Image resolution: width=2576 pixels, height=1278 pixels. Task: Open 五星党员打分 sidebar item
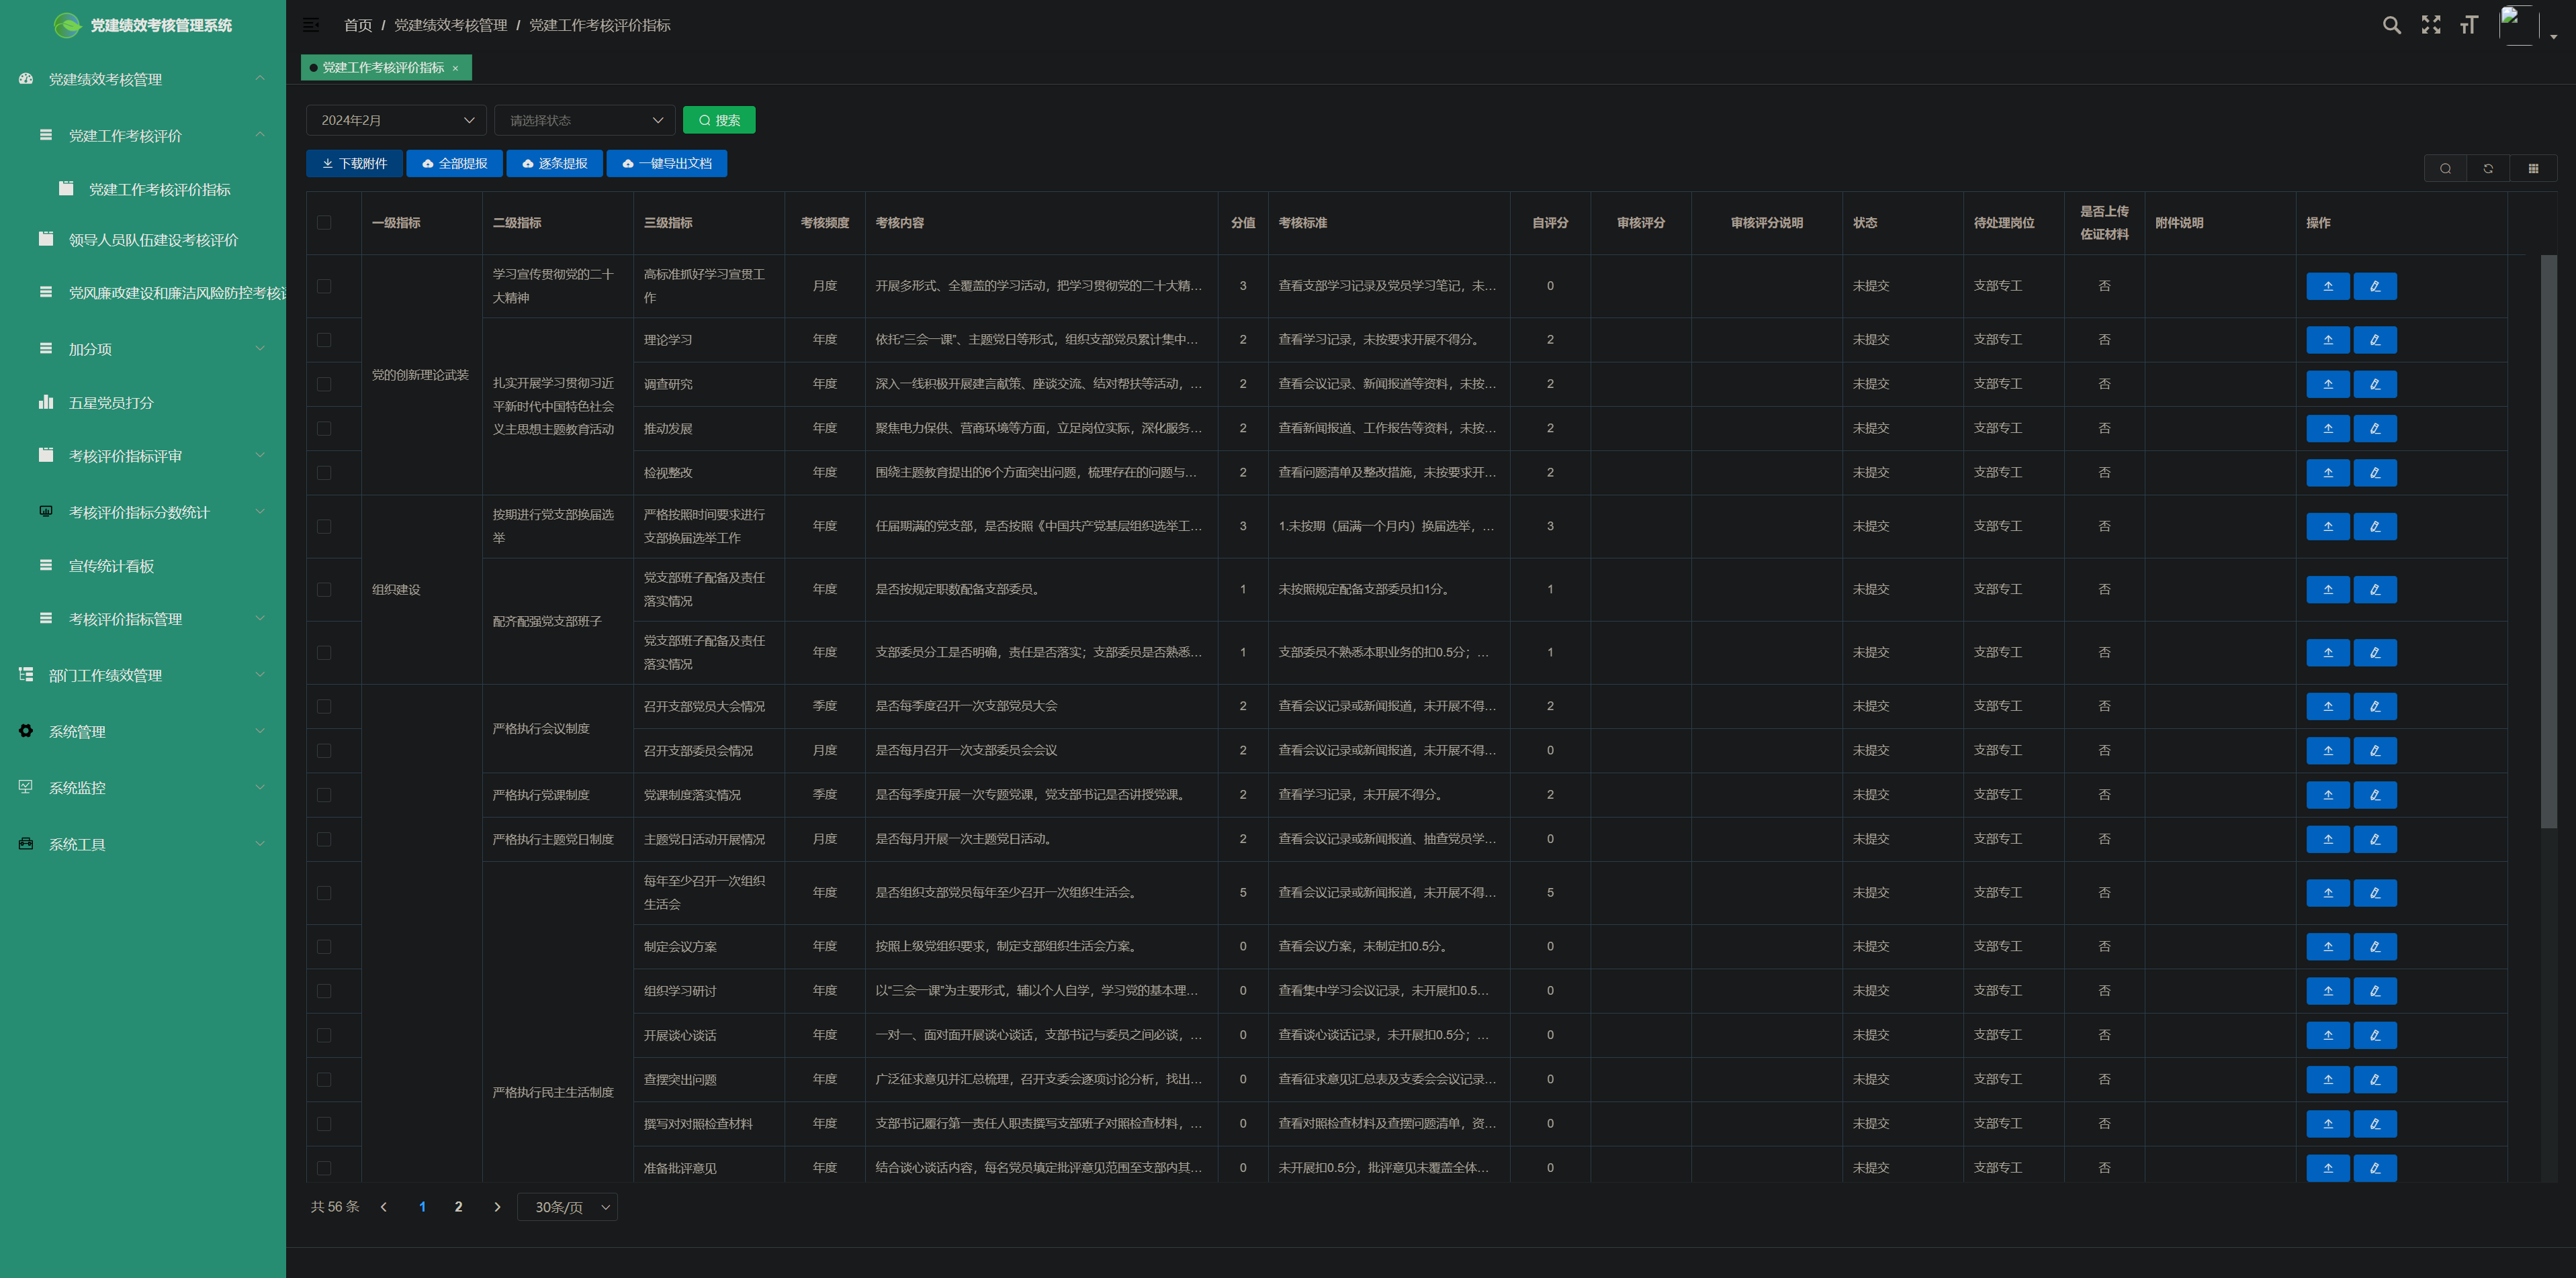143,403
